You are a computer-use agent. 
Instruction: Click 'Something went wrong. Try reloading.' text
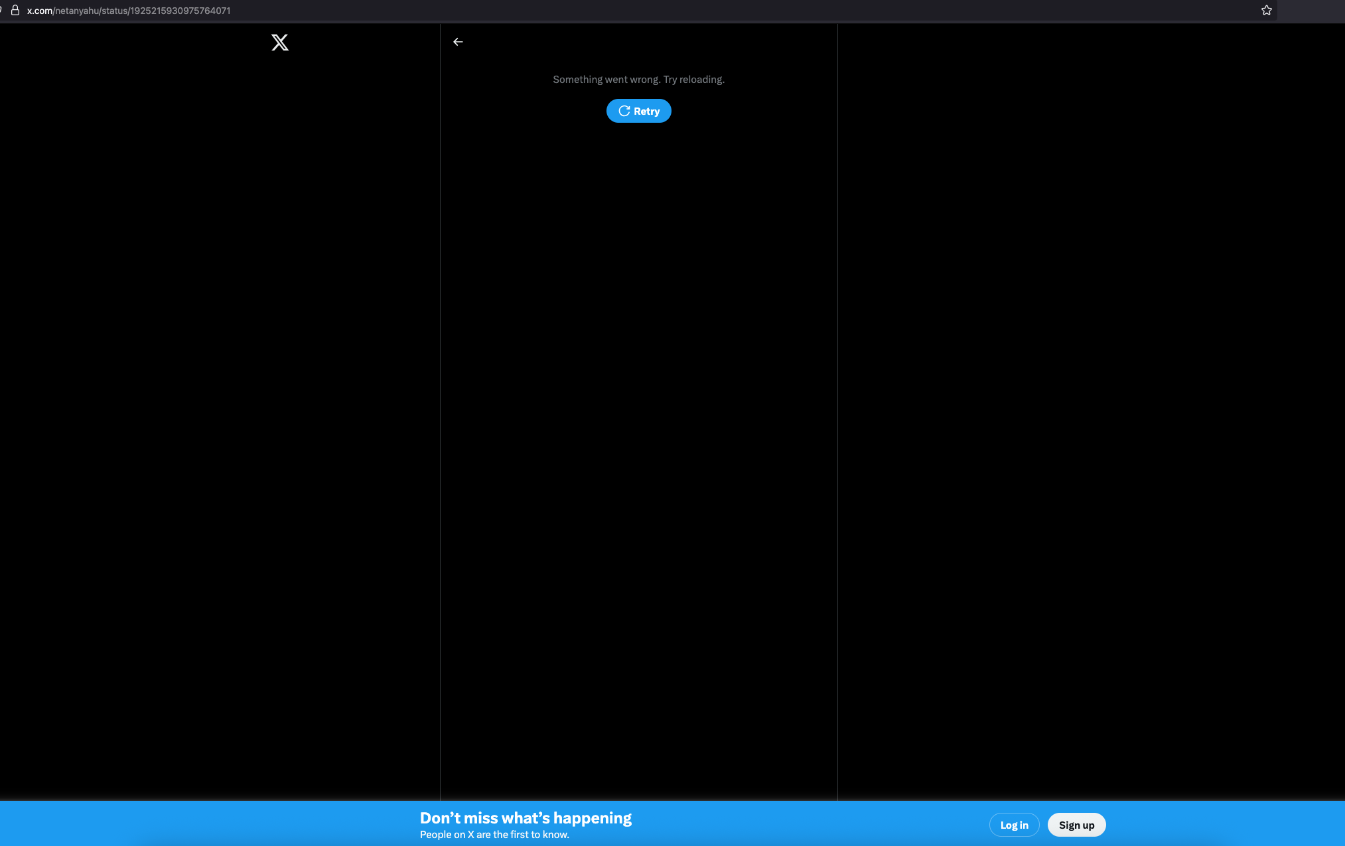[638, 80]
